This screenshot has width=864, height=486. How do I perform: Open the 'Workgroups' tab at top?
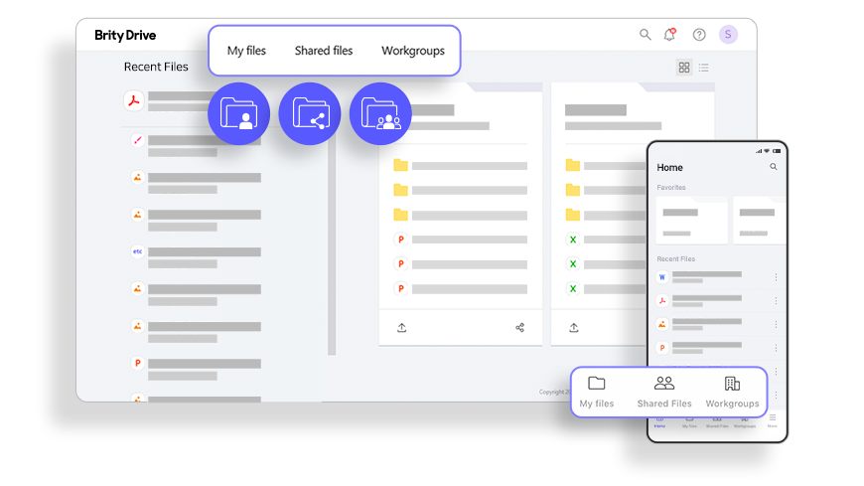click(x=413, y=51)
